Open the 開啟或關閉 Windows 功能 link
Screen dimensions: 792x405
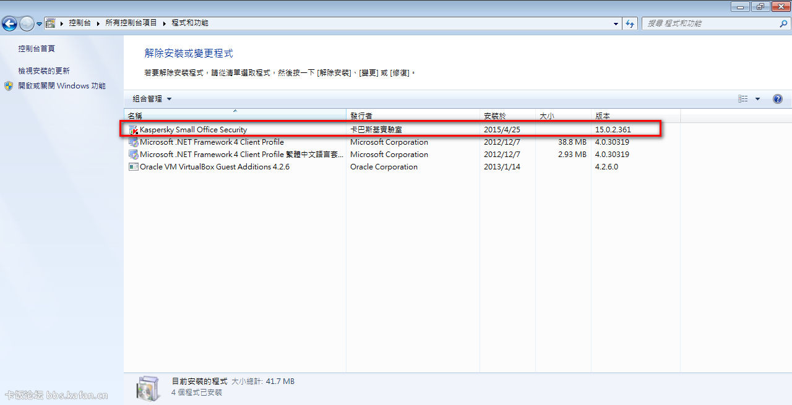pos(62,86)
